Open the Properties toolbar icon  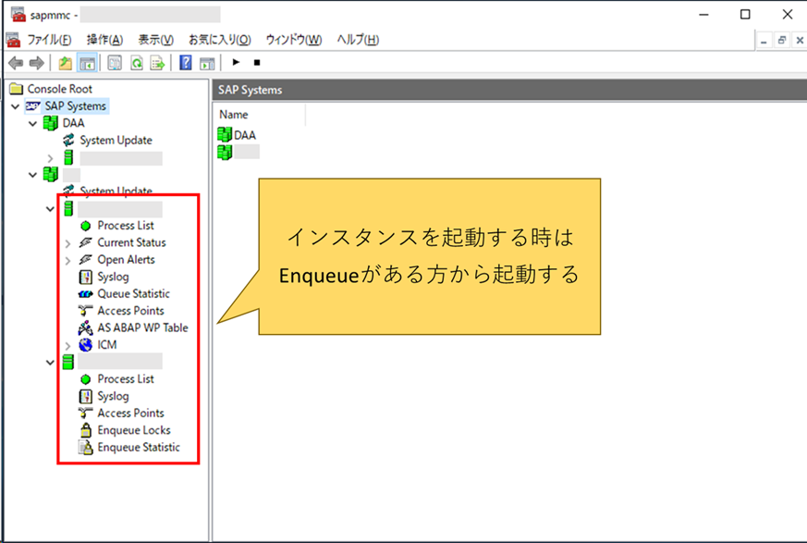coord(115,64)
